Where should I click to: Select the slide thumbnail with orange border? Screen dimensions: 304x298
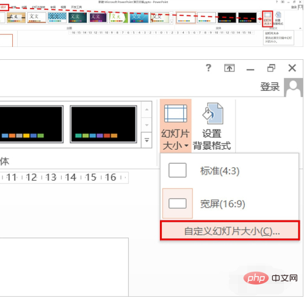click(6, 40)
